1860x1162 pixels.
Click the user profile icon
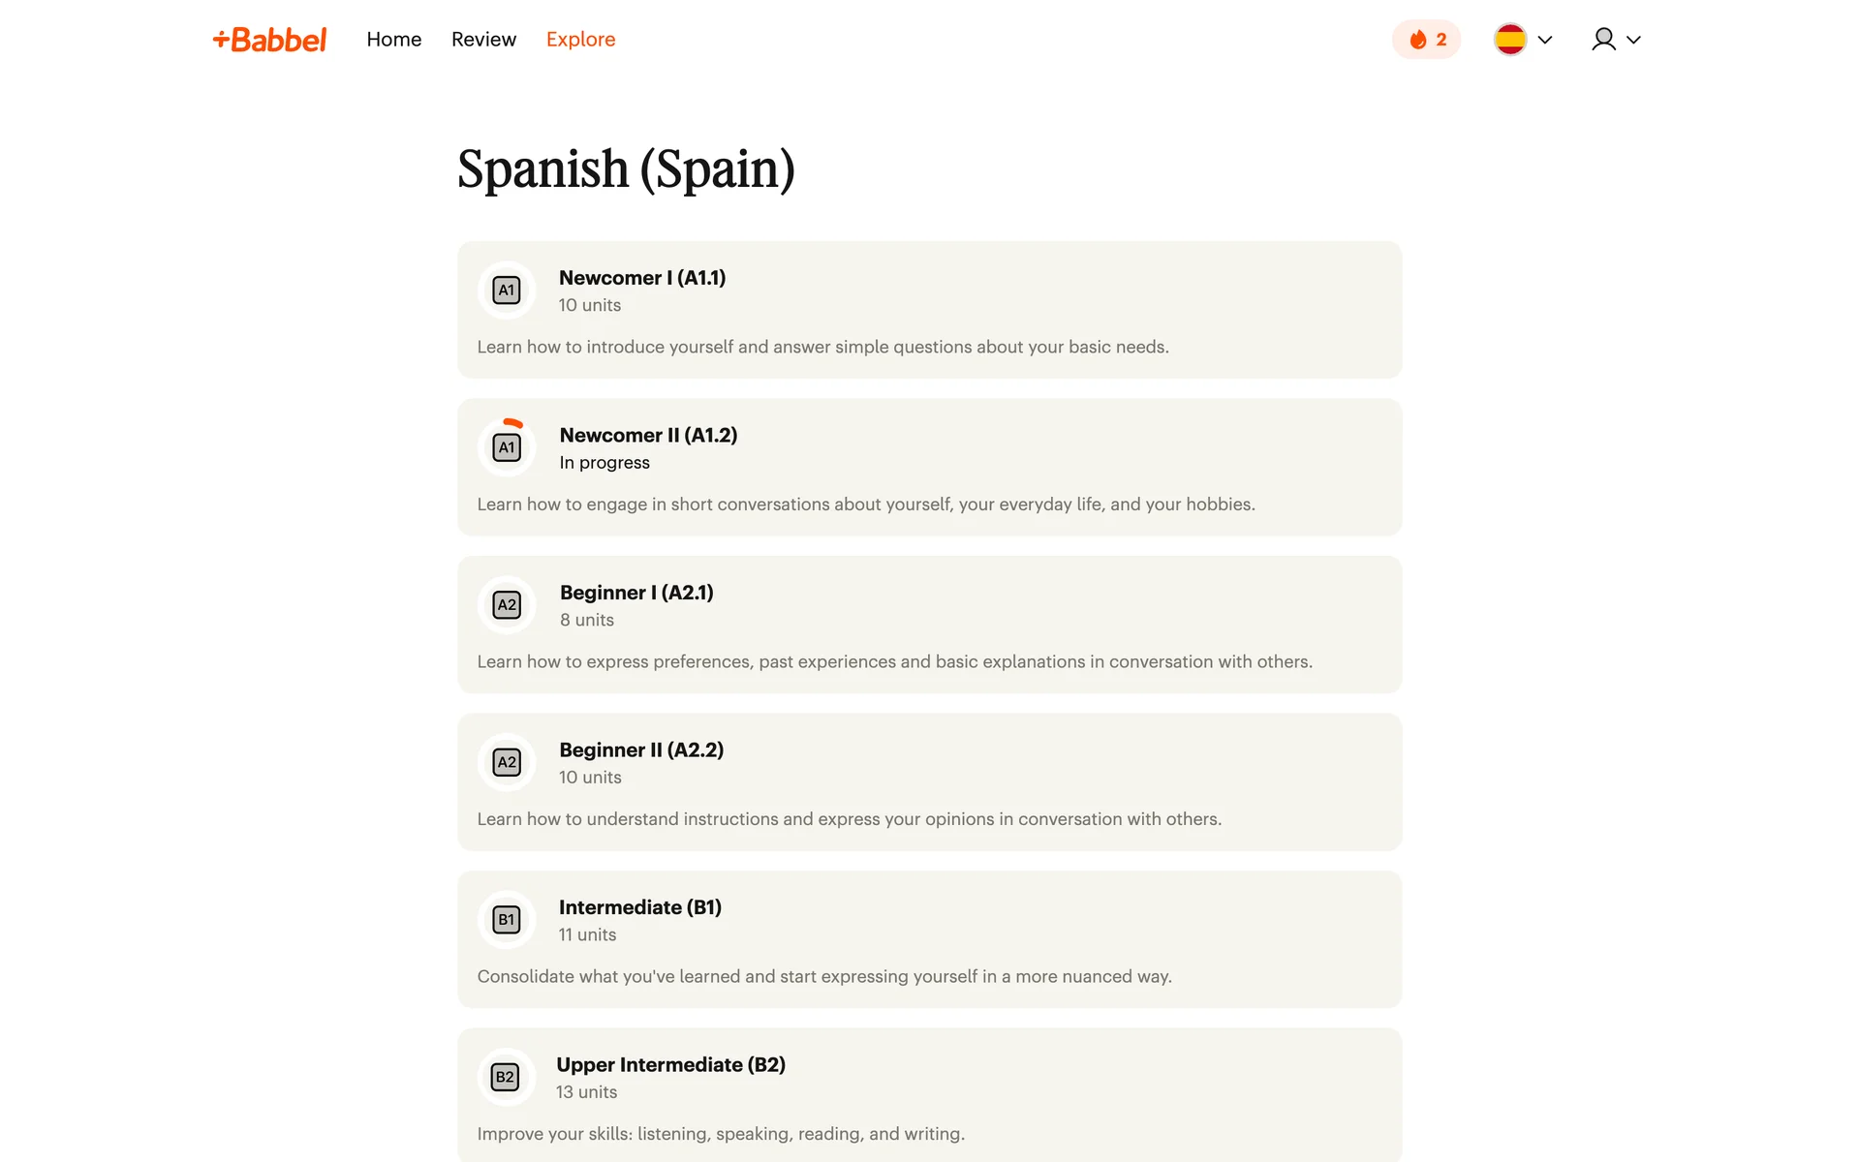1603,40
